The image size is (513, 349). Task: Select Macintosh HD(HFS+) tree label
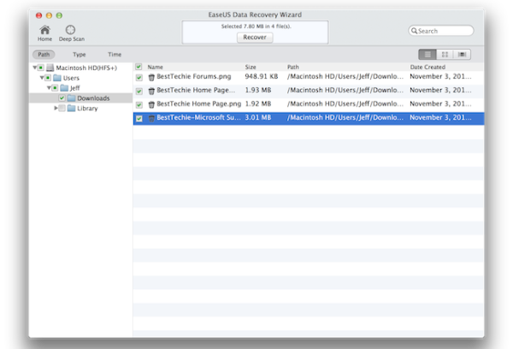pyautogui.click(x=86, y=68)
